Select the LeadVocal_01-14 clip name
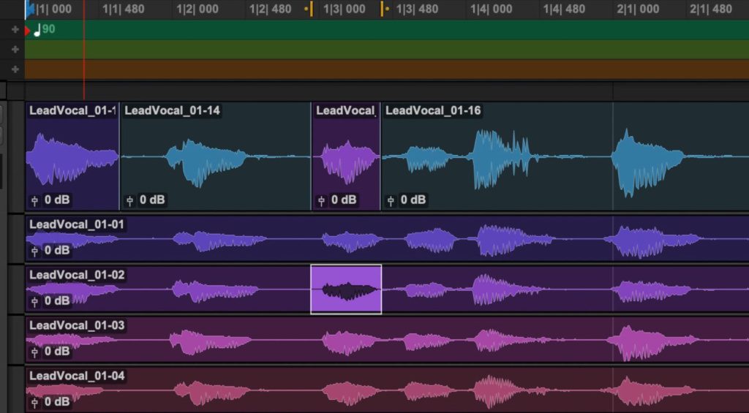This screenshot has height=413, width=749. 172,111
